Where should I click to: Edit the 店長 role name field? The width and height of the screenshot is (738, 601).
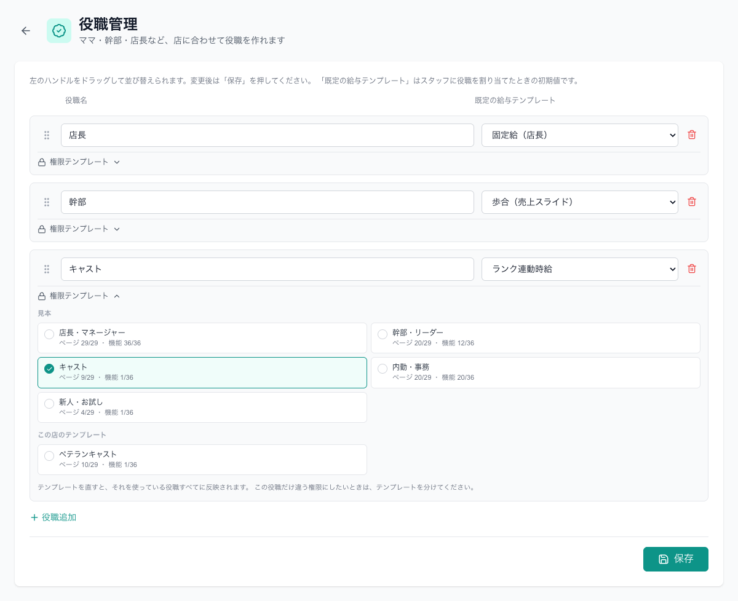[268, 135]
